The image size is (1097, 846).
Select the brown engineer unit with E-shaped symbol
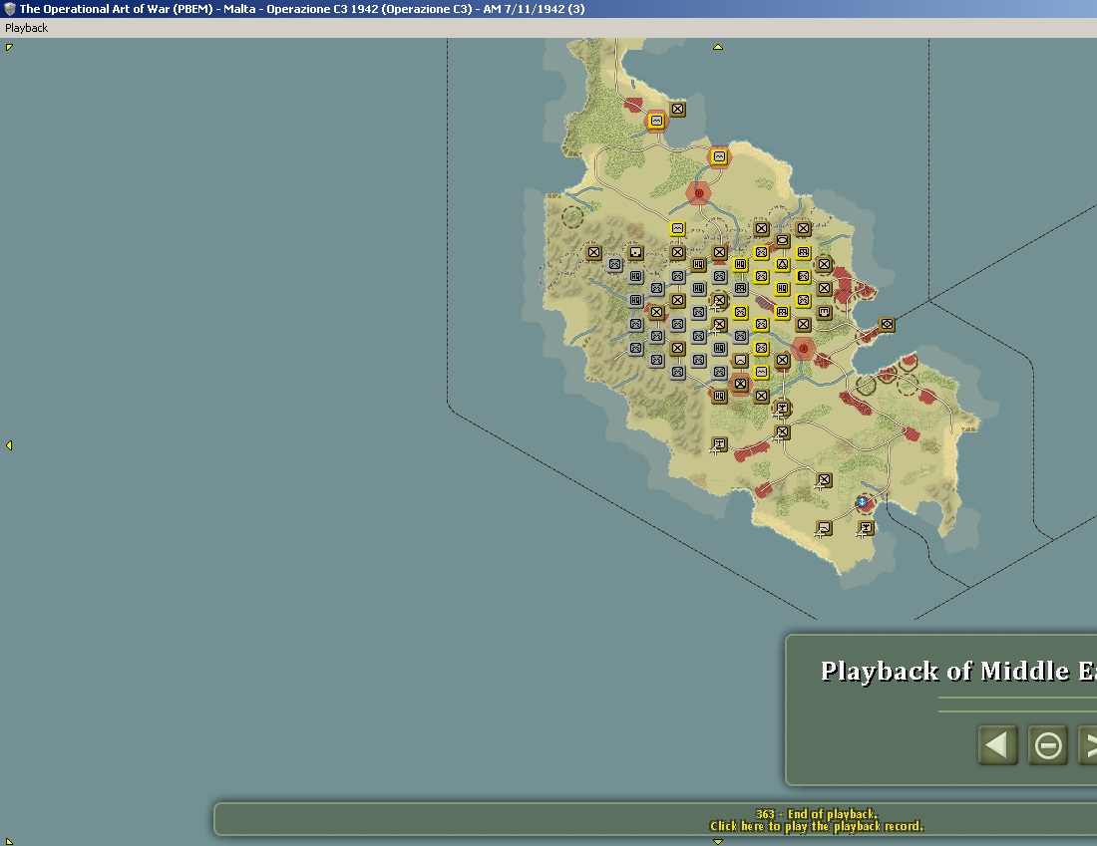824,312
